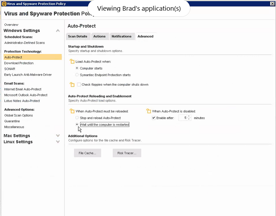Open SONAR settings in sidebar
Image resolution: width=276 pixels, height=216 pixels.
pyautogui.click(x=10, y=69)
